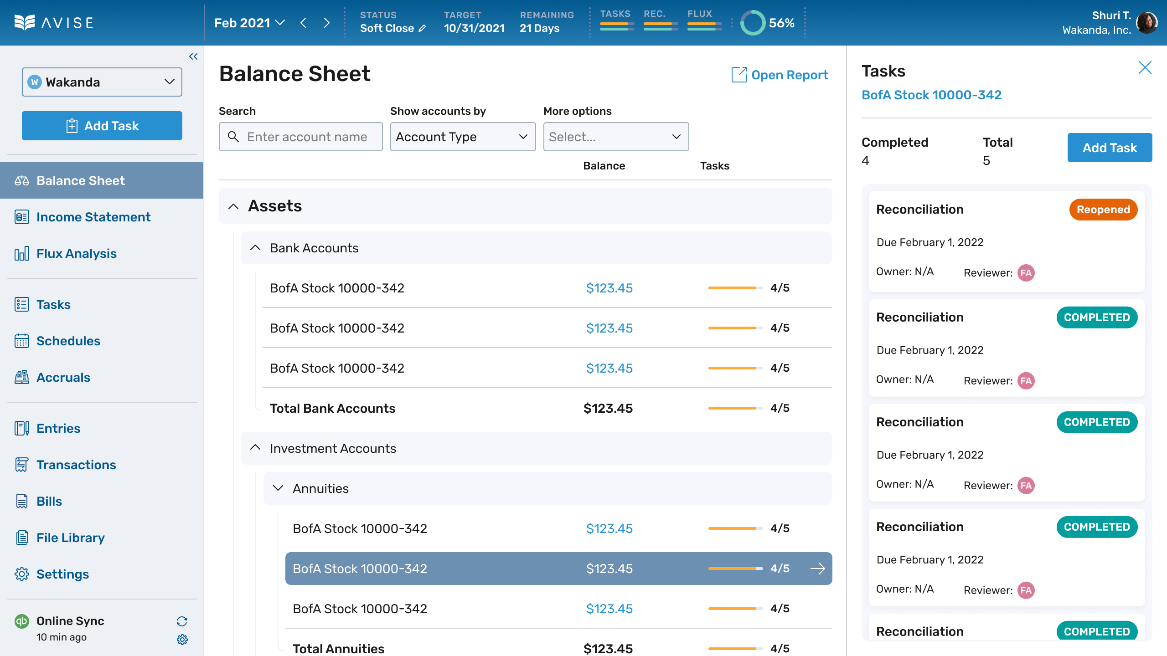Image resolution: width=1167 pixels, height=656 pixels.
Task: Click the Avise logo
Action: point(54,23)
